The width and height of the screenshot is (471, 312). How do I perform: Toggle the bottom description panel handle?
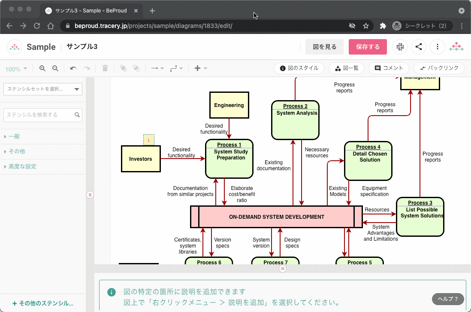pos(282,269)
